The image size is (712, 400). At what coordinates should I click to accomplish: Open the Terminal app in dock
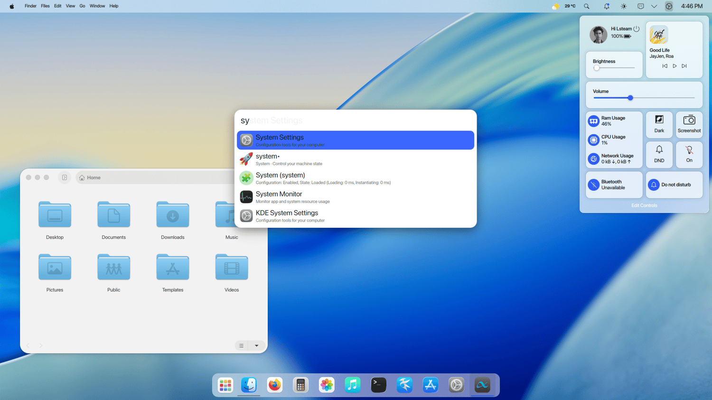coord(378,385)
